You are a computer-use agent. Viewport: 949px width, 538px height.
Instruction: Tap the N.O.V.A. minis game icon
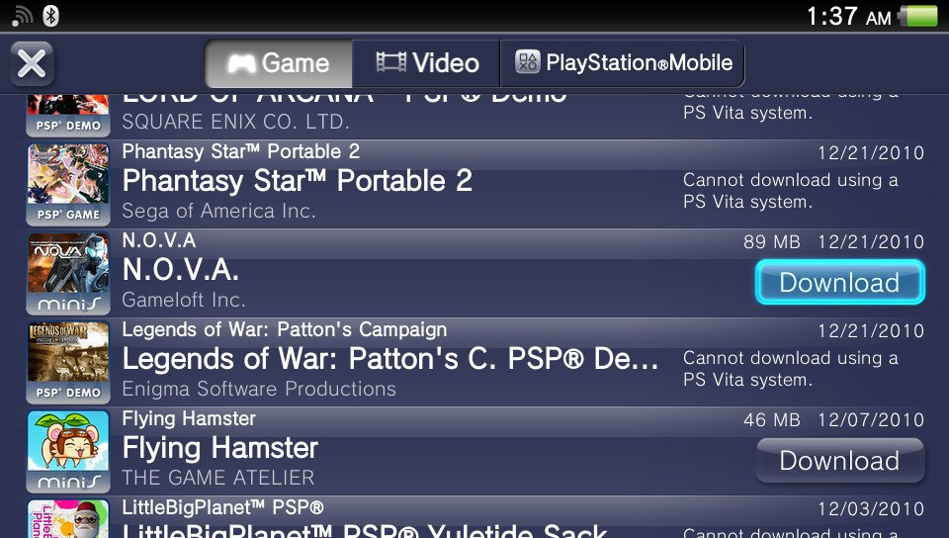point(68,274)
